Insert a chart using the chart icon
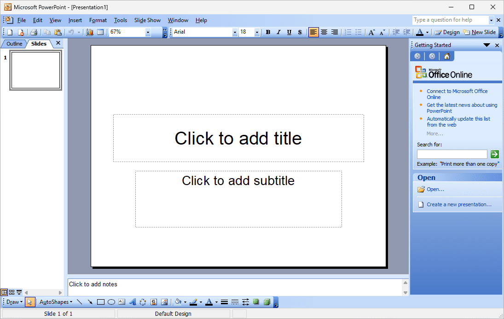 point(90,32)
